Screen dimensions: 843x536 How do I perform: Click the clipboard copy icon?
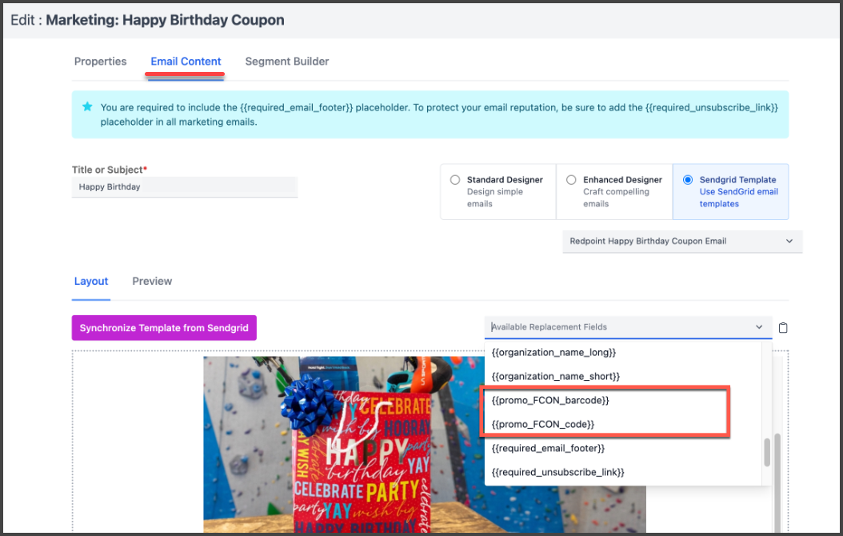click(783, 327)
